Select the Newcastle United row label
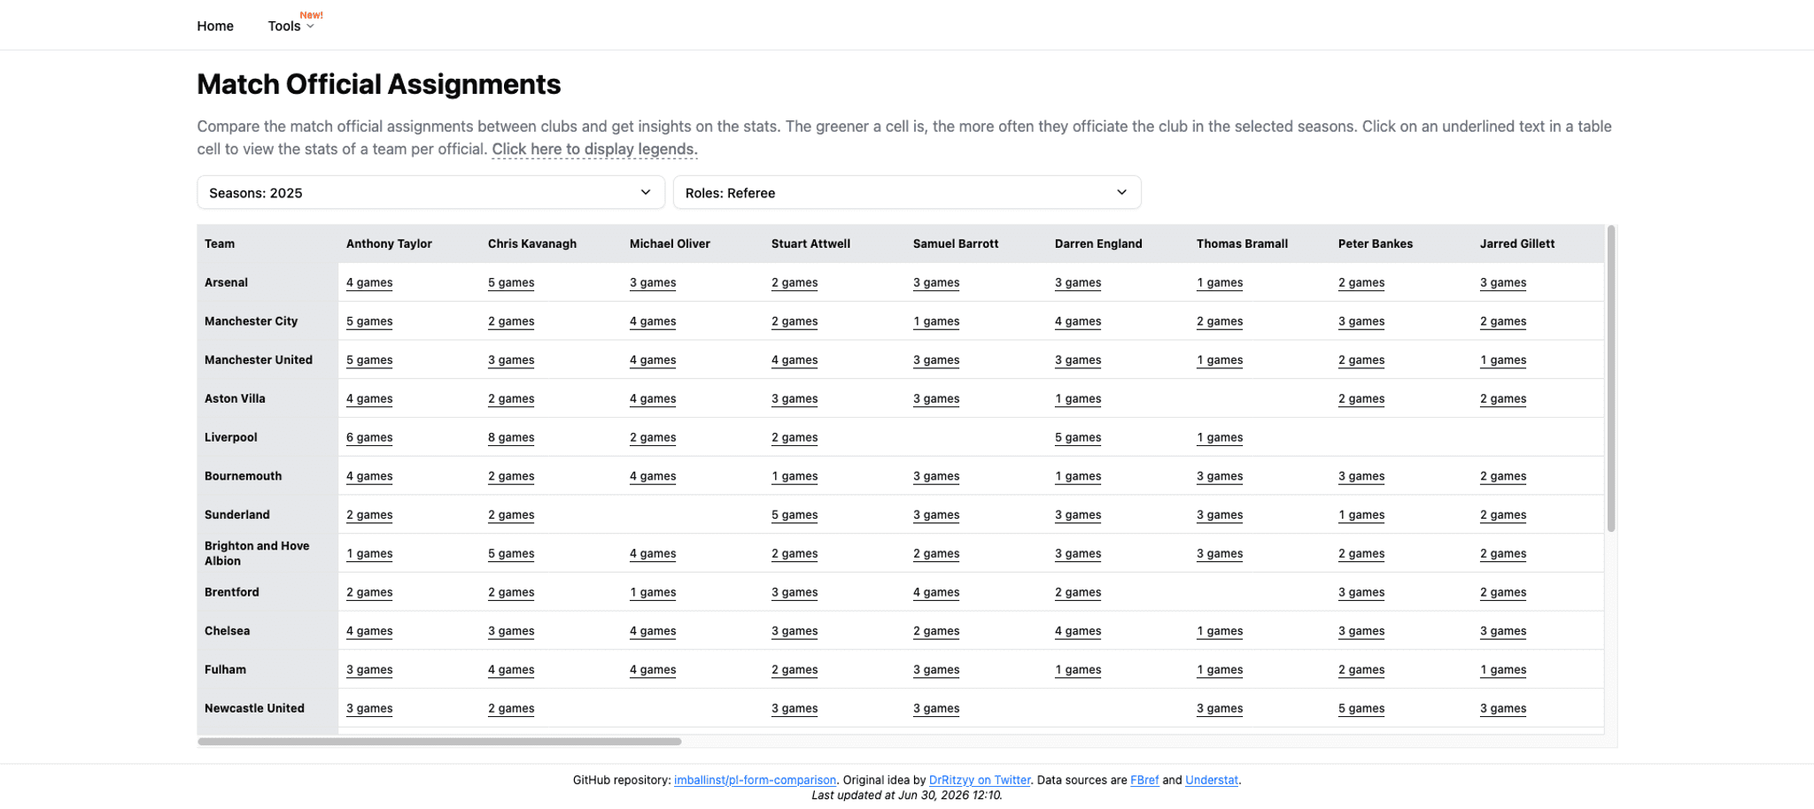Viewport: 1814px width, 809px height. (254, 708)
